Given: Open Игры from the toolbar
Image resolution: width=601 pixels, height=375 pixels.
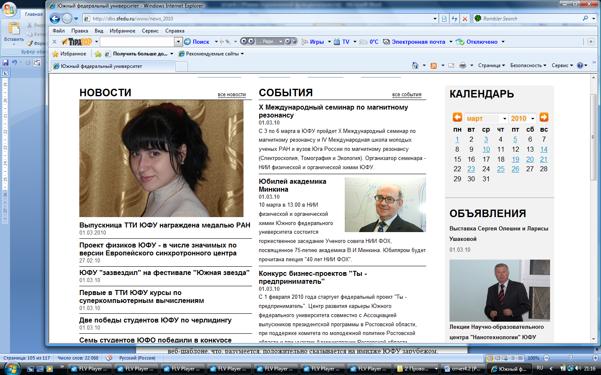Looking at the screenshot, I should 313,42.
